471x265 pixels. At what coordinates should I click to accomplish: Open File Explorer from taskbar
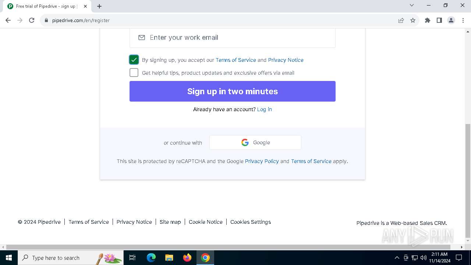(169, 258)
